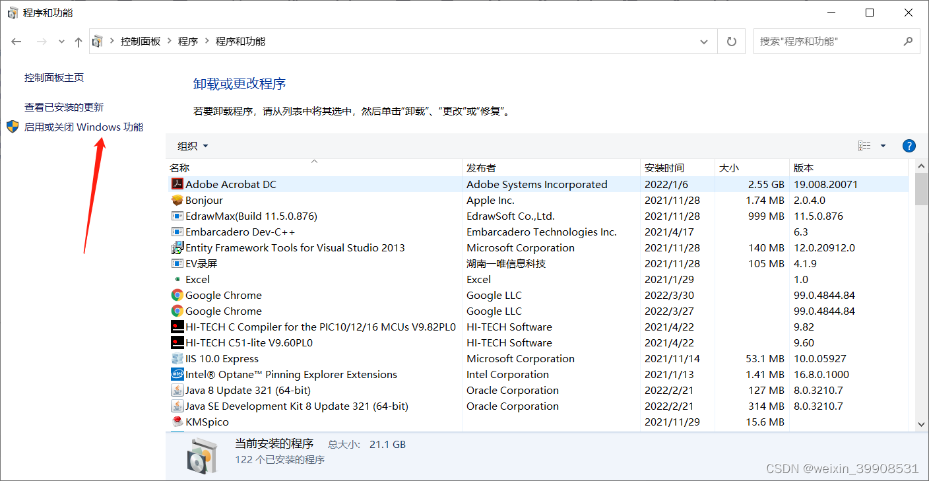Click the HI-TECH C Compiler PIC10/12/16 icon
929x481 pixels.
(x=177, y=327)
